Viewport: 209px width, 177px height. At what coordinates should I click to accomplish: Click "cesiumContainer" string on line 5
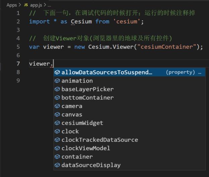tap(167, 47)
